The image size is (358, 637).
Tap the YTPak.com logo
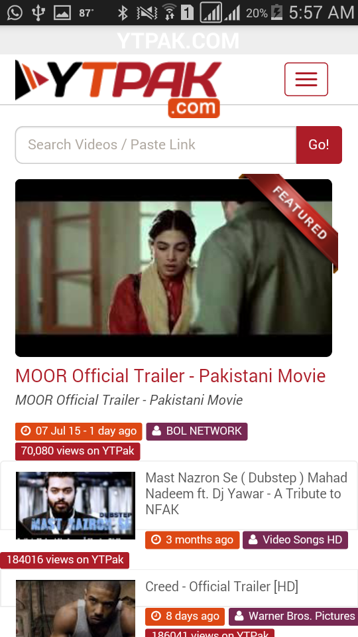pos(118,89)
